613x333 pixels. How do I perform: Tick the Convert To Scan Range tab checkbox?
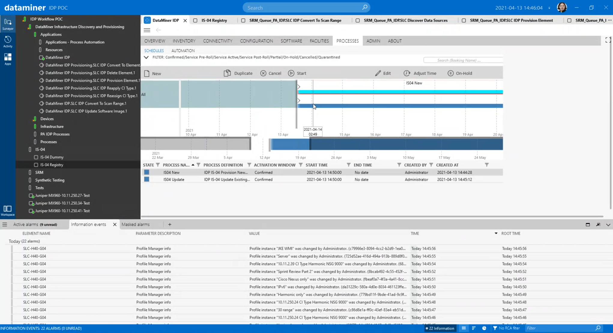point(243,20)
